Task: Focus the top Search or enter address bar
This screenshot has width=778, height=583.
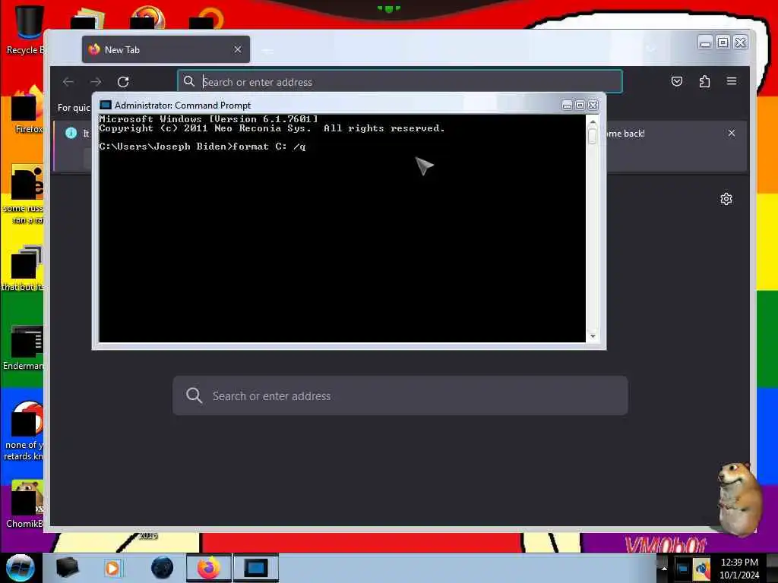Action: [x=400, y=82]
